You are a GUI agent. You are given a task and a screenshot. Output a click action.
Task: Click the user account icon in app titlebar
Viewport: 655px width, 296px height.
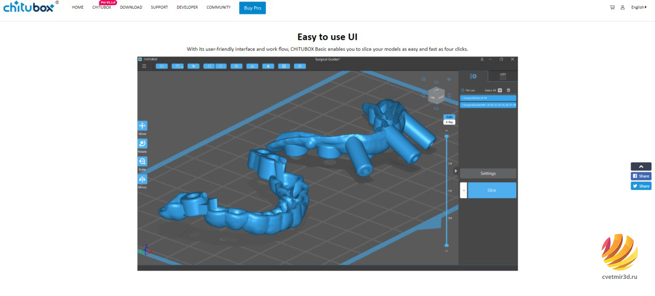tap(483, 60)
